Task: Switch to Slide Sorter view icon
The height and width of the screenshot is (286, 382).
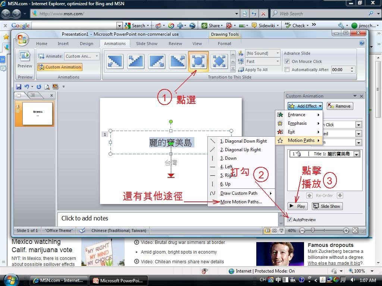Action: 274,231
